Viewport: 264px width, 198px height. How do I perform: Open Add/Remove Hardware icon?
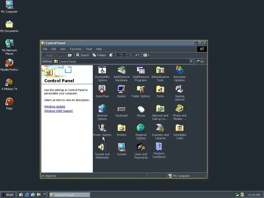point(122,74)
